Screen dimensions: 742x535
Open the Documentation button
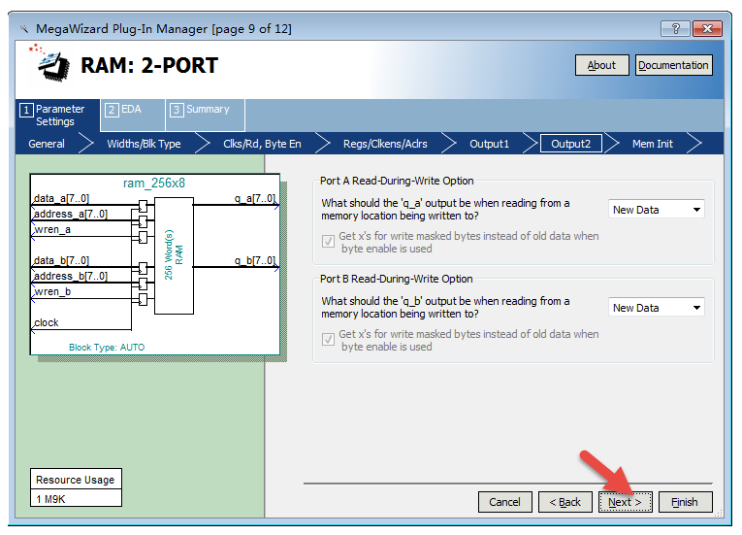(x=673, y=65)
